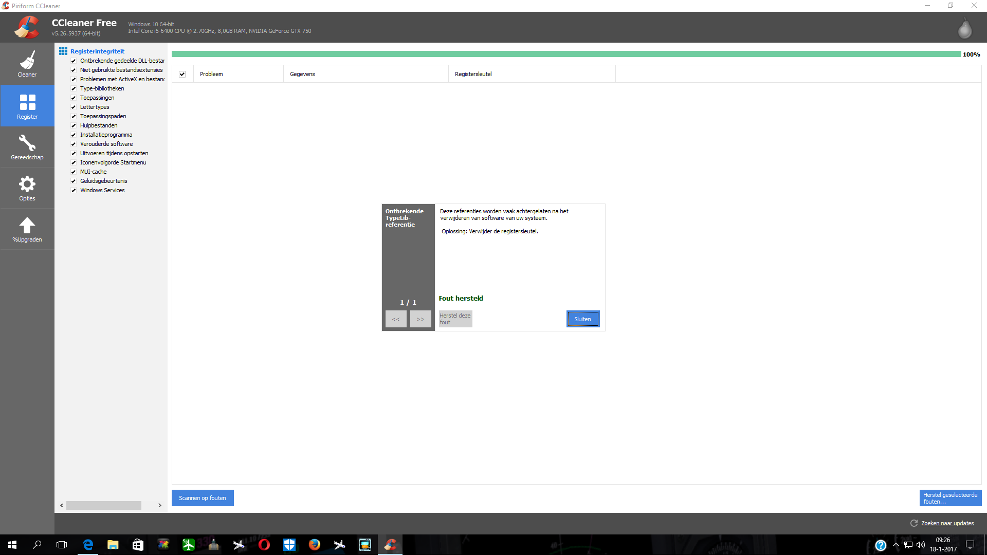Open Opera browser in taskbar

point(264,545)
